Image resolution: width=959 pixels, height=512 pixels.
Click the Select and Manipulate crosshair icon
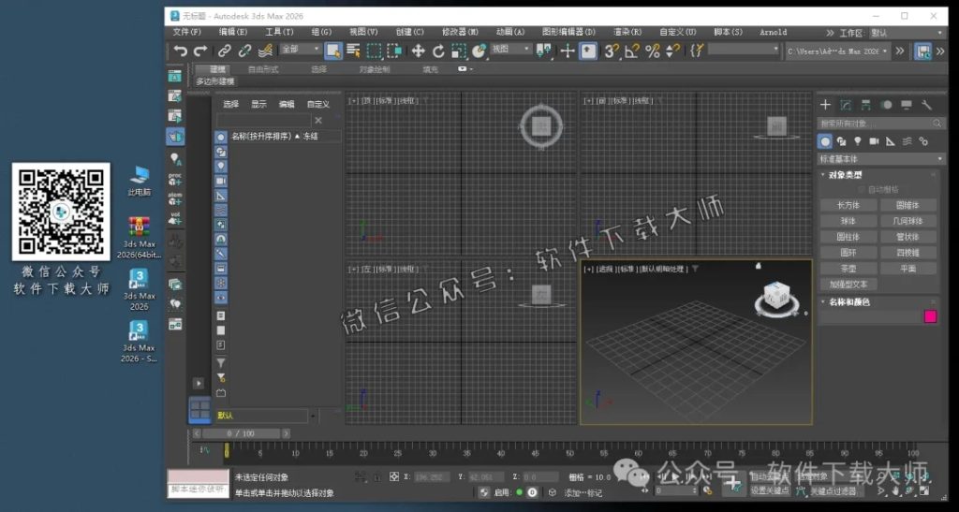[x=567, y=51]
